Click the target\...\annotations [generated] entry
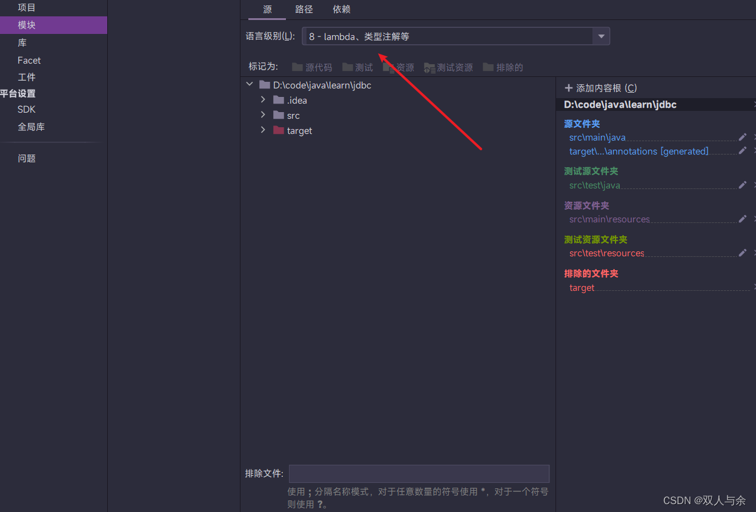 [638, 151]
